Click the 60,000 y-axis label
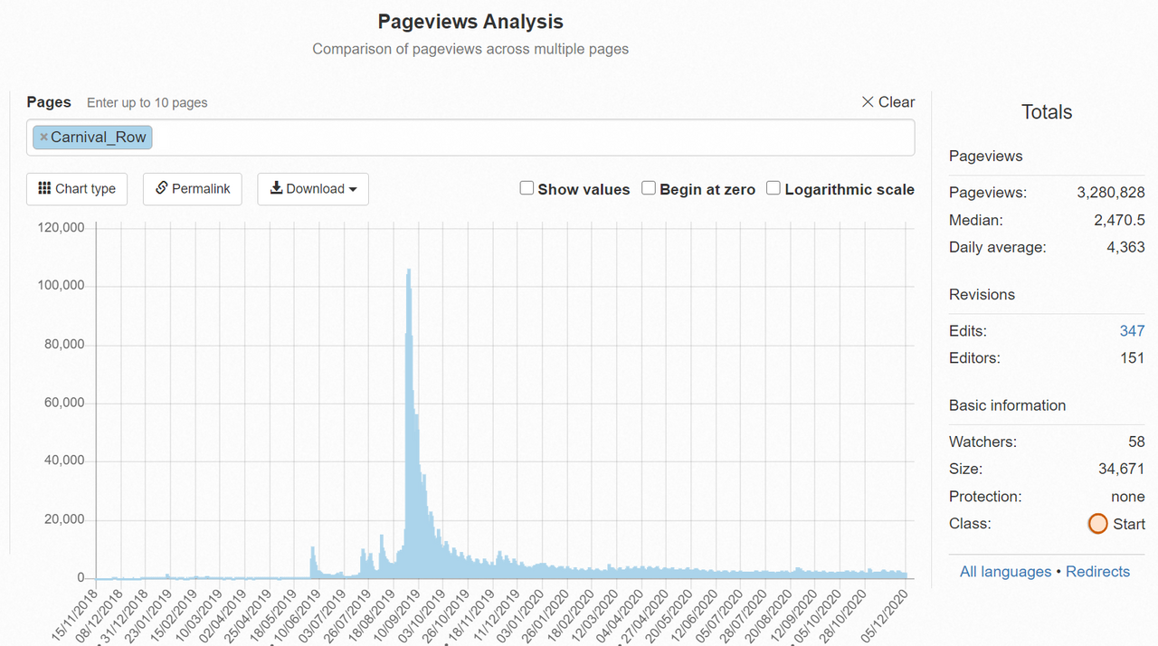The height and width of the screenshot is (646, 1158). (65, 403)
